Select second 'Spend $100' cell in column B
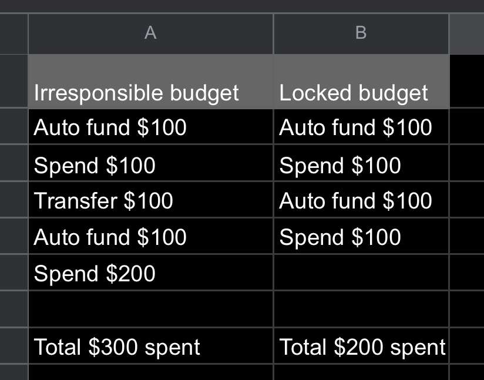484x380 pixels. (x=361, y=236)
